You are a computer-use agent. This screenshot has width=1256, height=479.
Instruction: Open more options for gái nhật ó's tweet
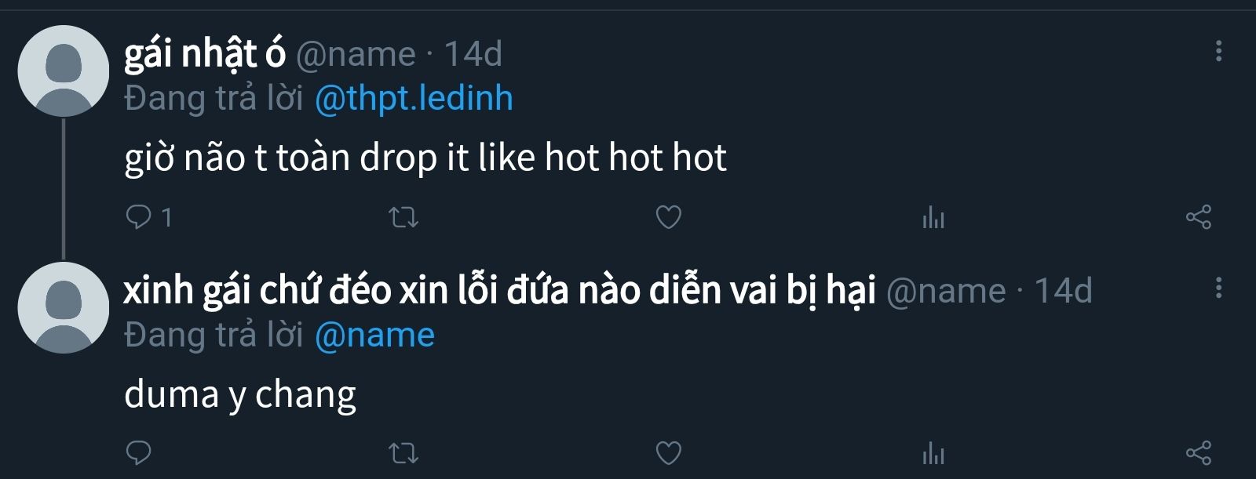(x=1218, y=52)
